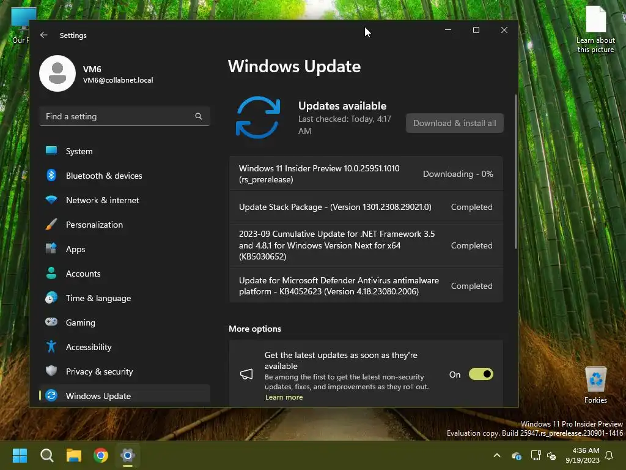Open Apps settings page
Viewport: 626px width, 470px height.
click(x=125, y=249)
